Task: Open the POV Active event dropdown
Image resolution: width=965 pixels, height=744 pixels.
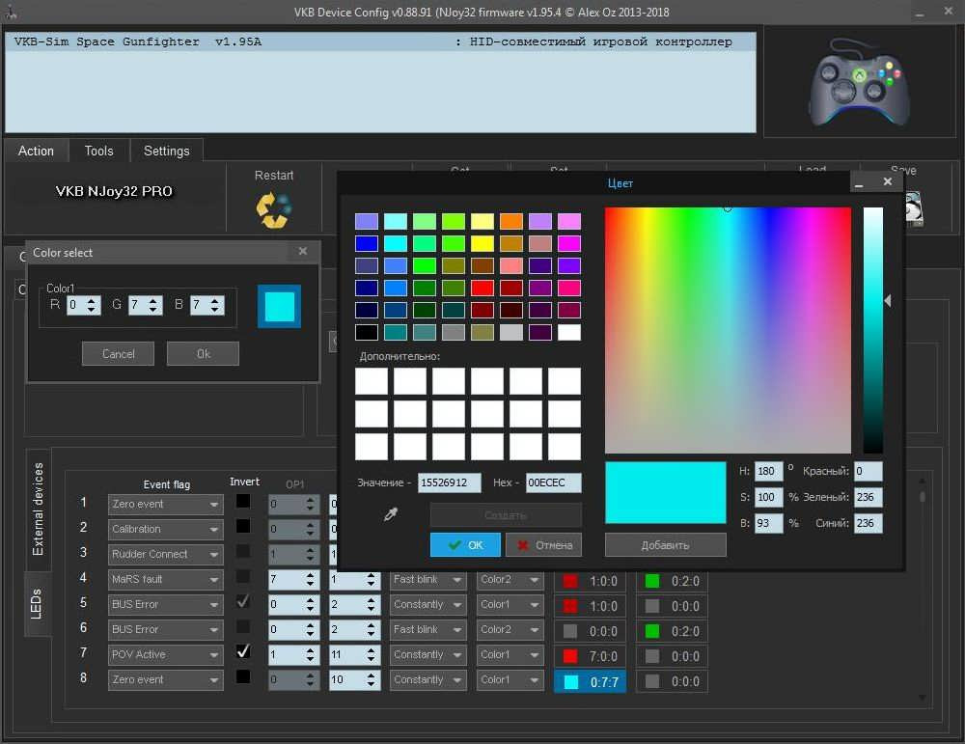Action: [x=166, y=655]
